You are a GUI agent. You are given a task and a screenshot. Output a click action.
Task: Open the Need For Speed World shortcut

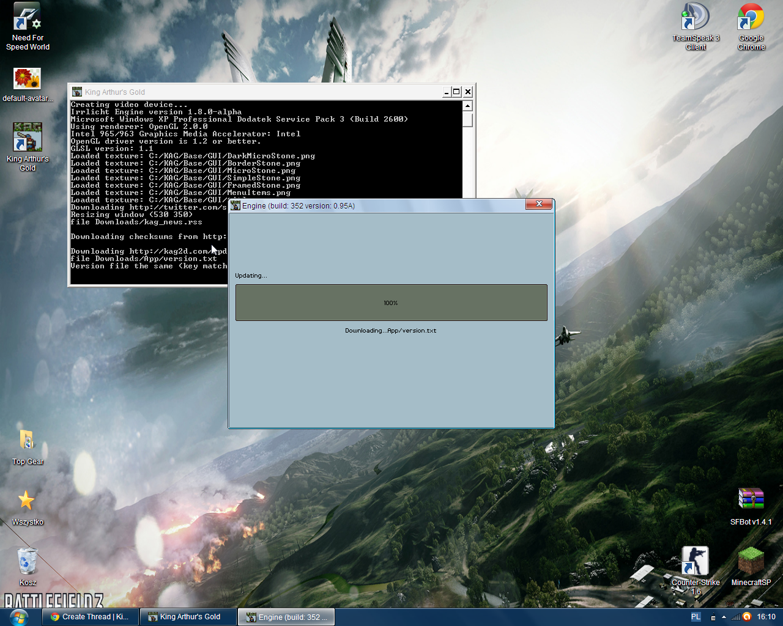pyautogui.click(x=27, y=27)
